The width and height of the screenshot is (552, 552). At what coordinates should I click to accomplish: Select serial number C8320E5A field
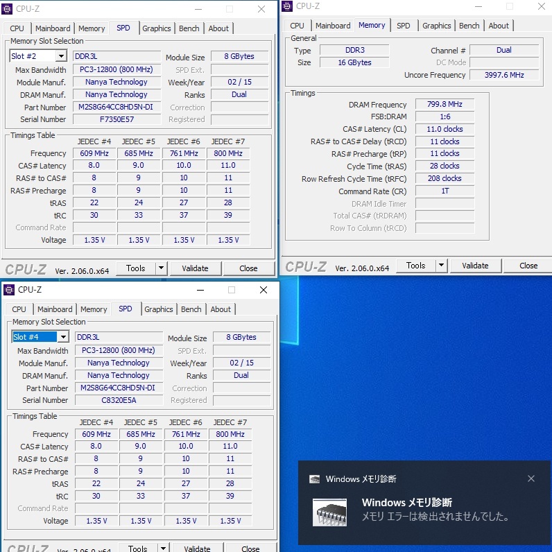click(119, 400)
